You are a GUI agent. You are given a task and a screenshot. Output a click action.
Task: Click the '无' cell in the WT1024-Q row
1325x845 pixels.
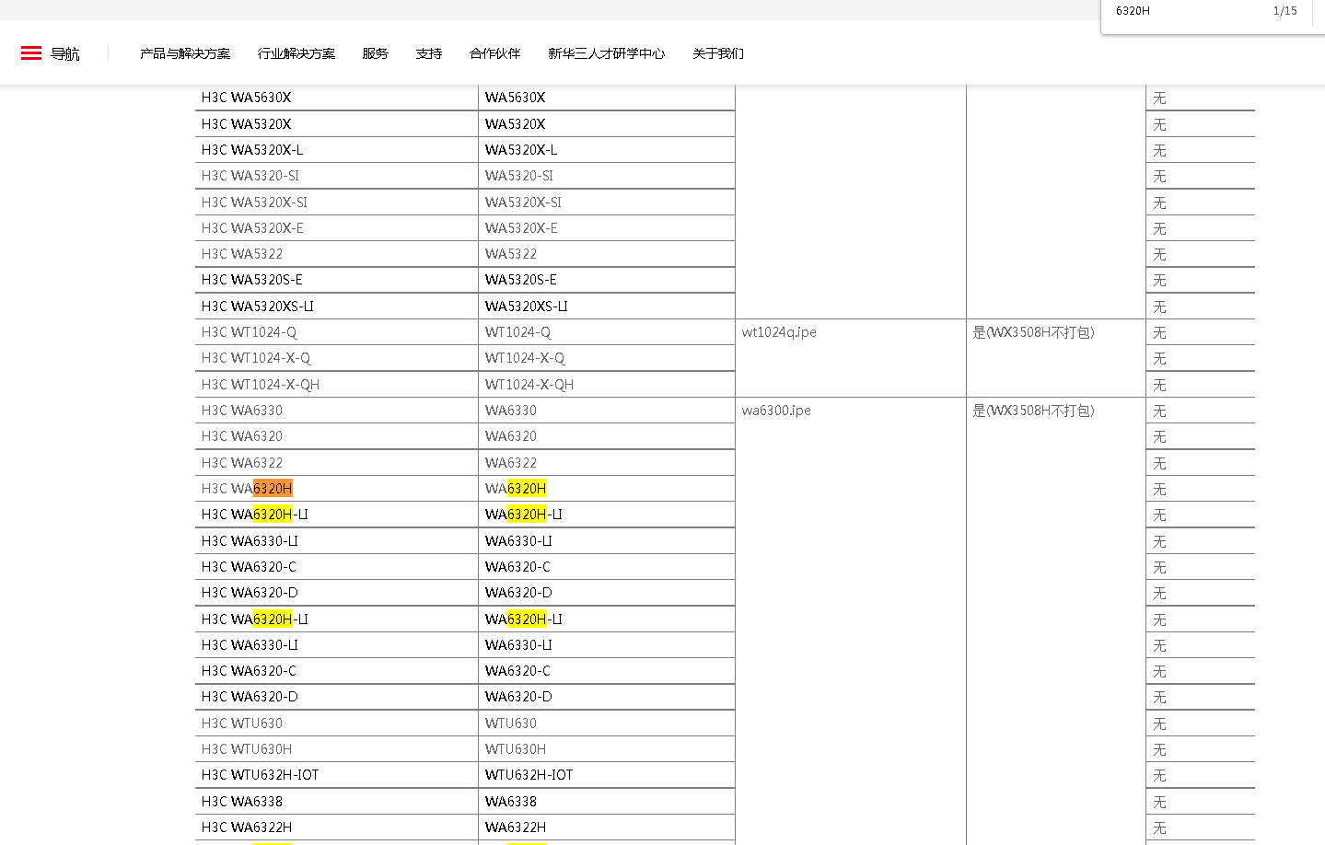coord(1159,332)
